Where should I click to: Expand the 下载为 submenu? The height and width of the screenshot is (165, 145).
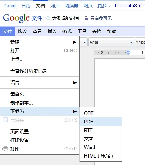pyautogui.click(x=40, y=111)
